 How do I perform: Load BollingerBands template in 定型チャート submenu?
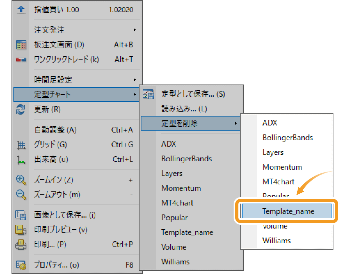(191, 159)
